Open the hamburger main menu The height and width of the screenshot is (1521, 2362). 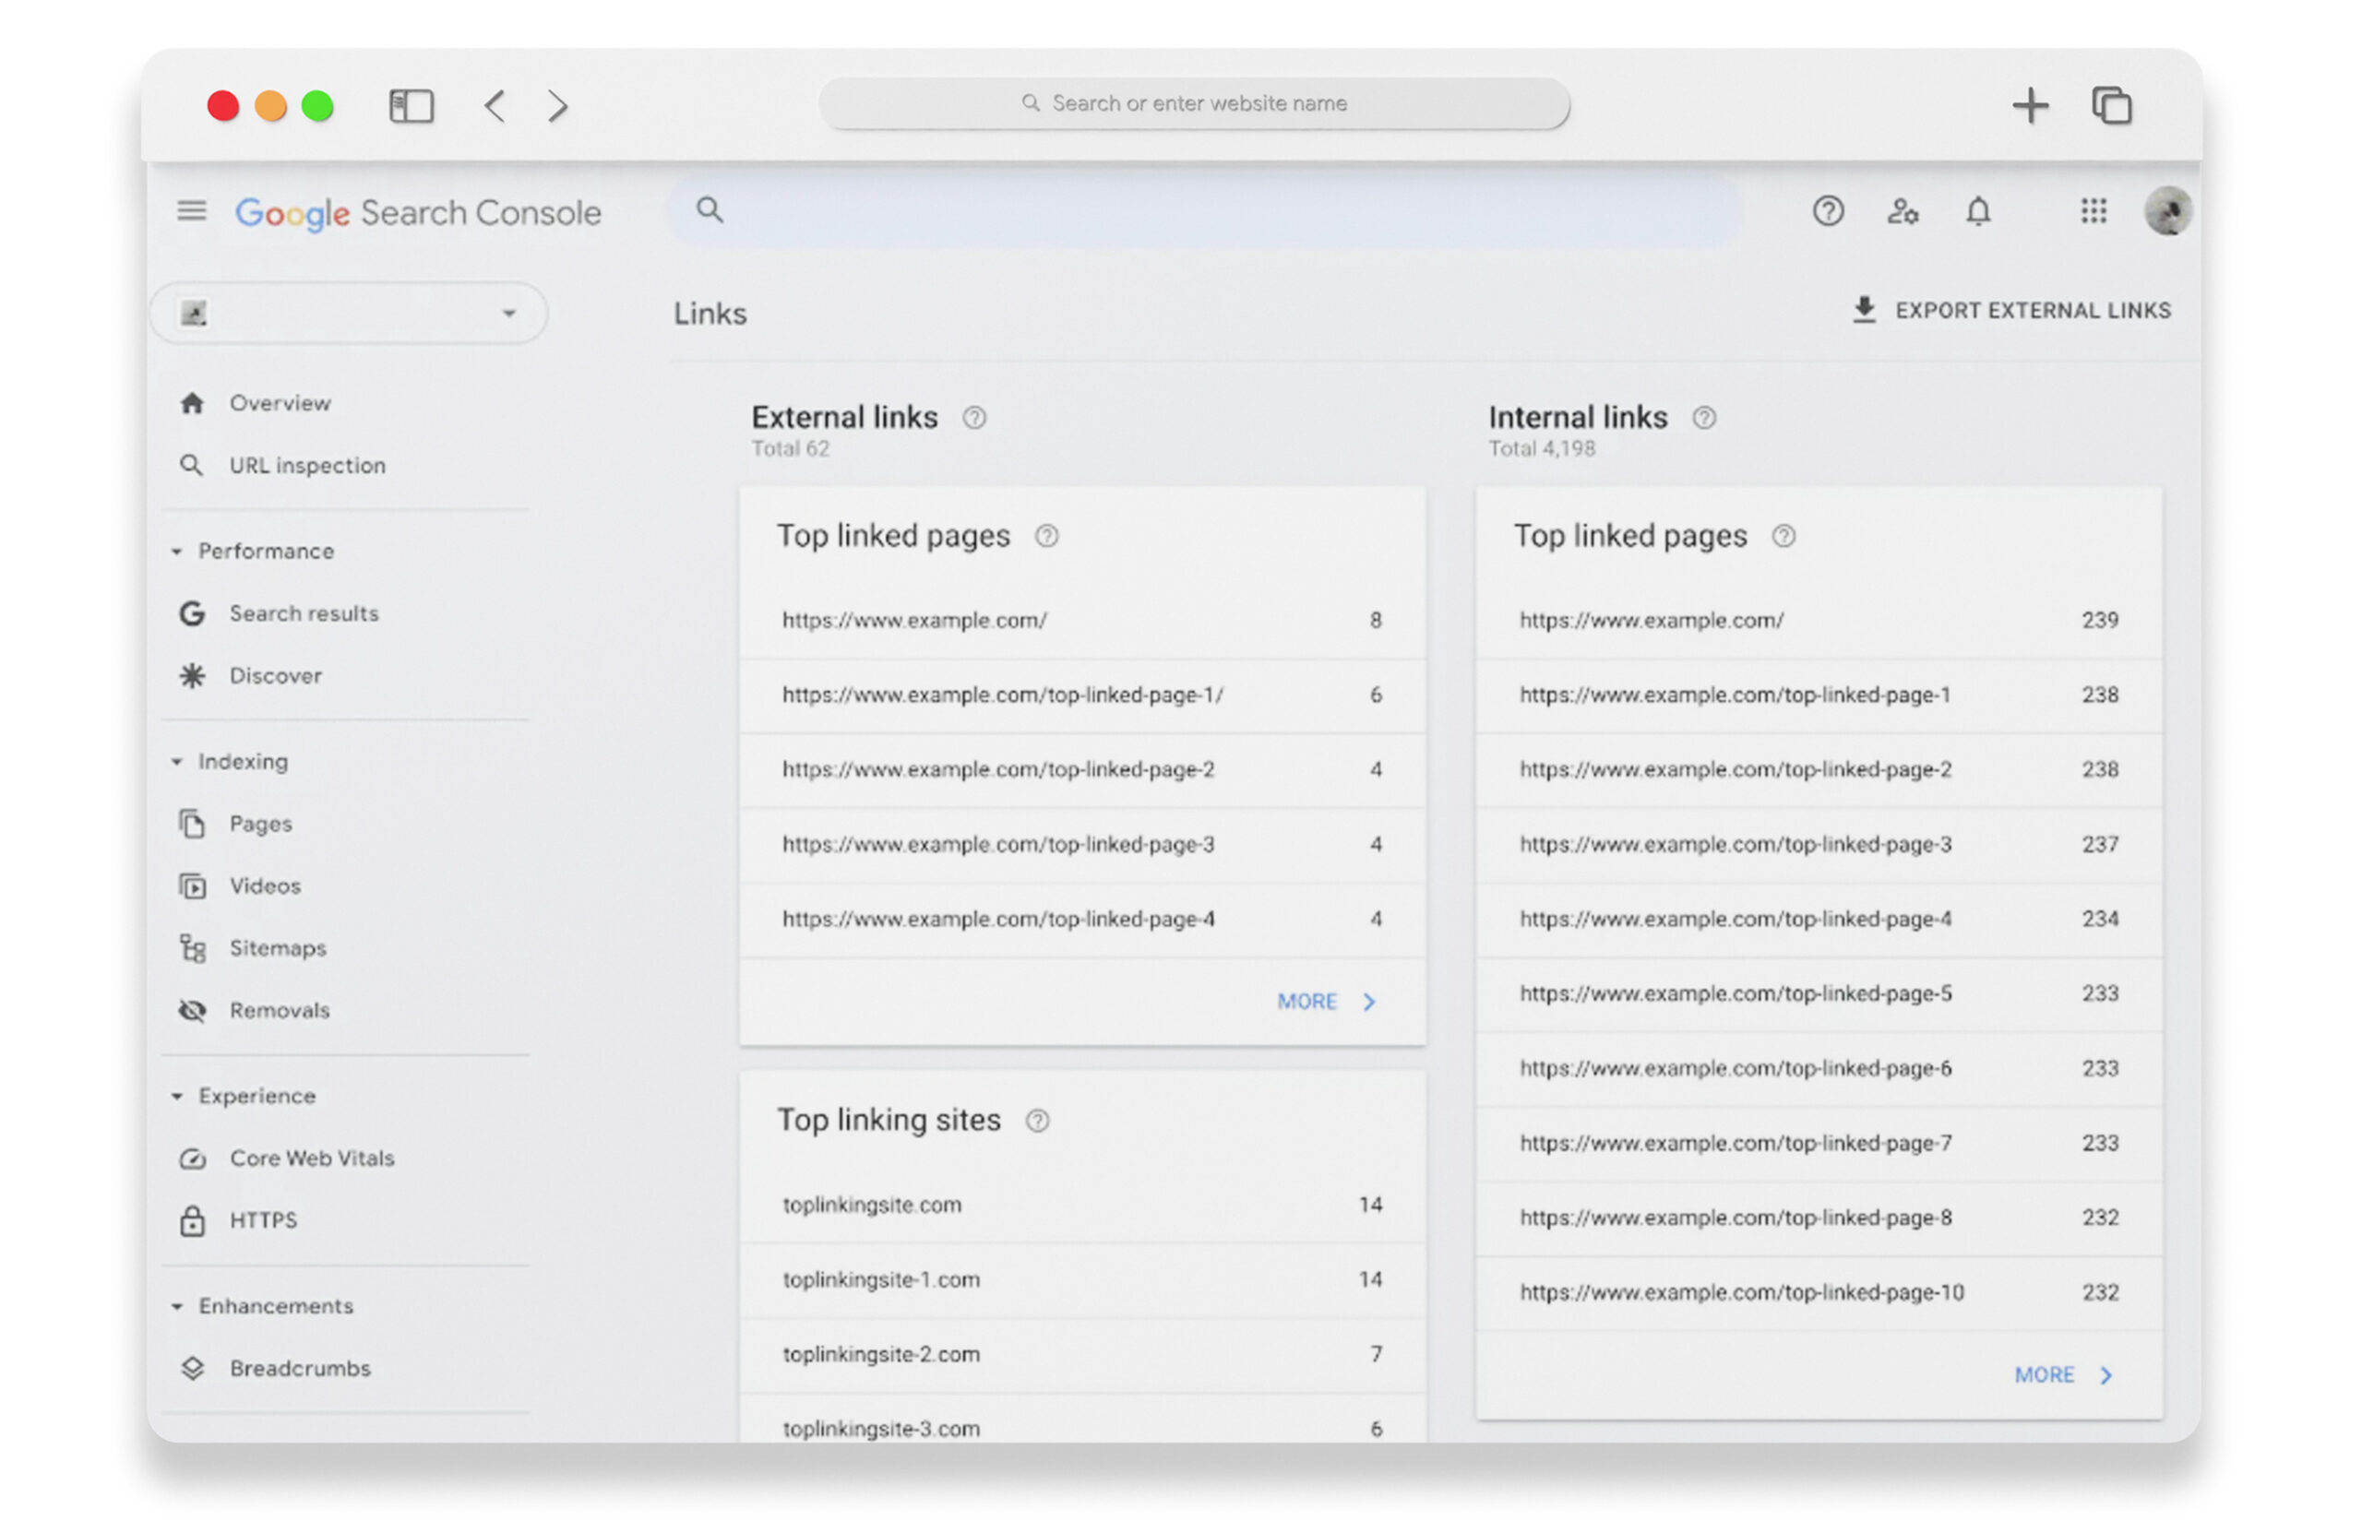192,211
